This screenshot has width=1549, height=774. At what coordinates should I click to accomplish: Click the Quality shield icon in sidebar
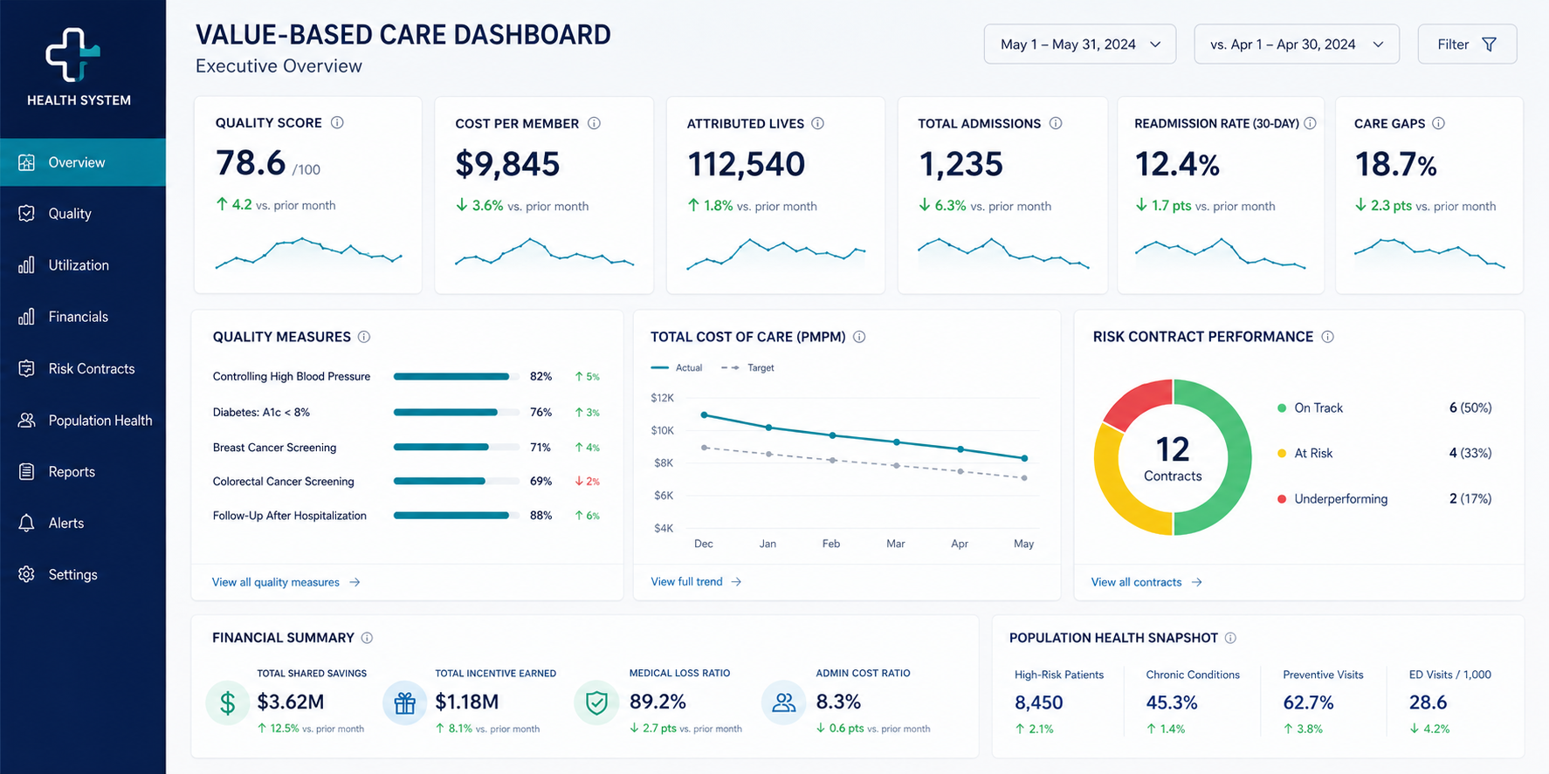pyautogui.click(x=26, y=214)
